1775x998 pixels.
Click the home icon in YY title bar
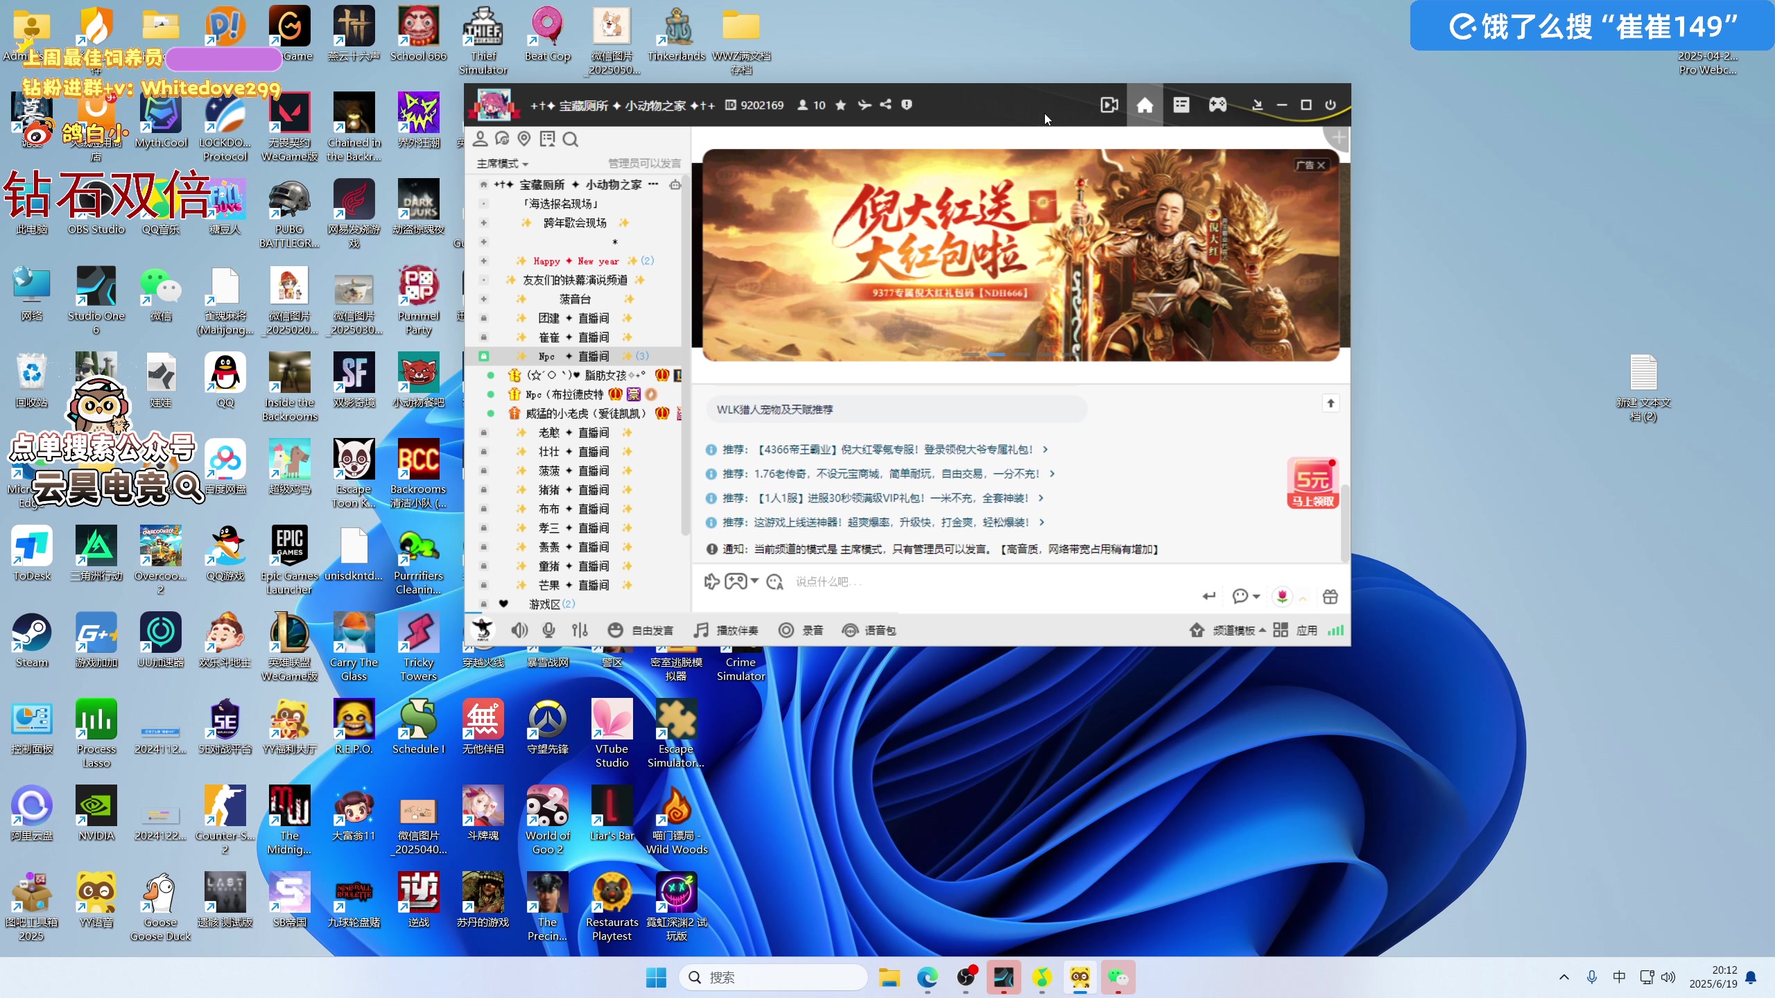click(x=1145, y=105)
